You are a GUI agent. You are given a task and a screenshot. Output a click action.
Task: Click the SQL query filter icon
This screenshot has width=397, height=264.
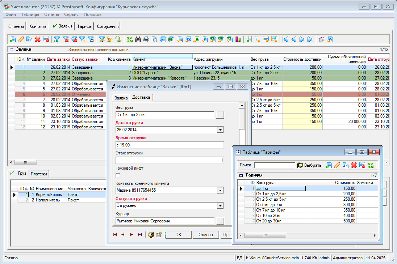[x=118, y=39]
